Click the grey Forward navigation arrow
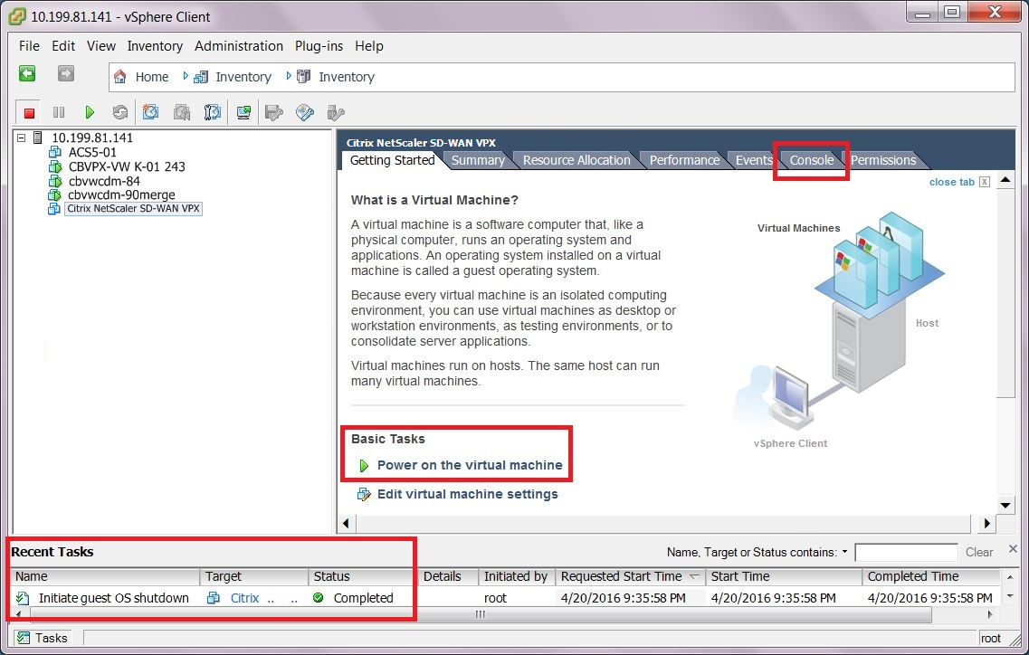This screenshot has height=655, width=1029. 66,73
